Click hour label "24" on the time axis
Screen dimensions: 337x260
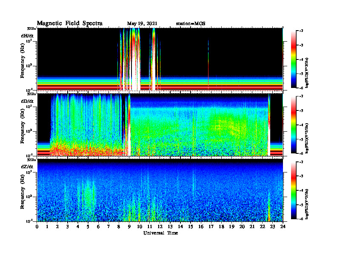[283, 227]
